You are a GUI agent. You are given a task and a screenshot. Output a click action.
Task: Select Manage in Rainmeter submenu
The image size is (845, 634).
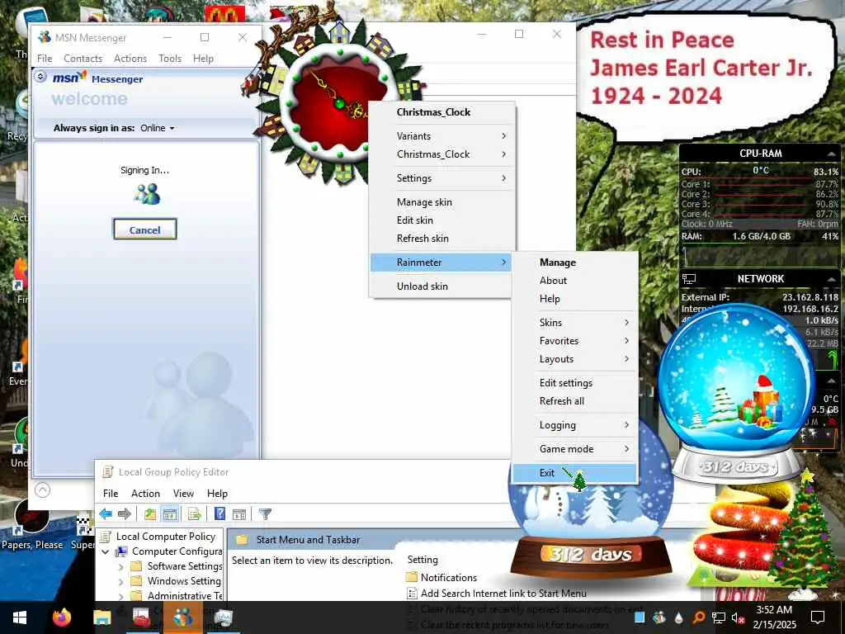pos(575,263)
